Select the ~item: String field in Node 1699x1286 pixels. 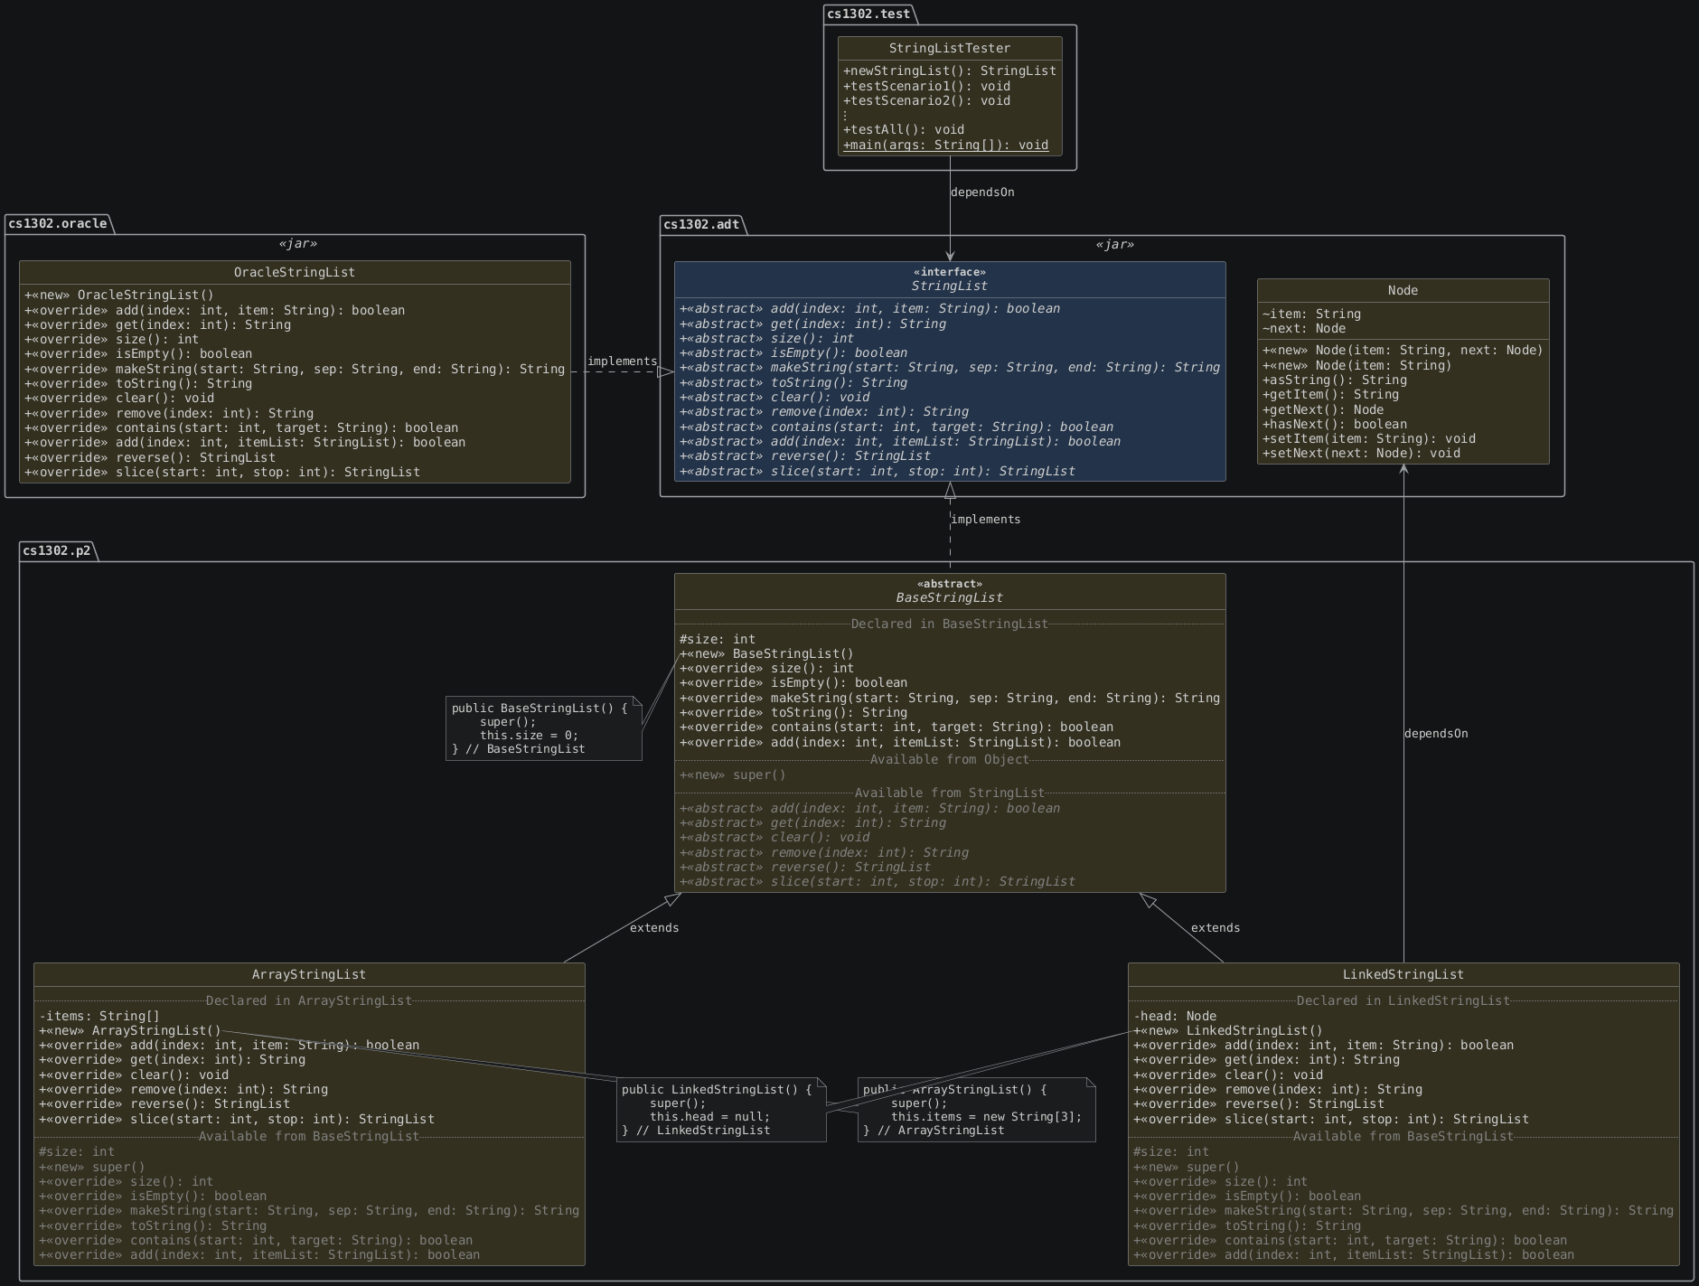pos(1311,314)
